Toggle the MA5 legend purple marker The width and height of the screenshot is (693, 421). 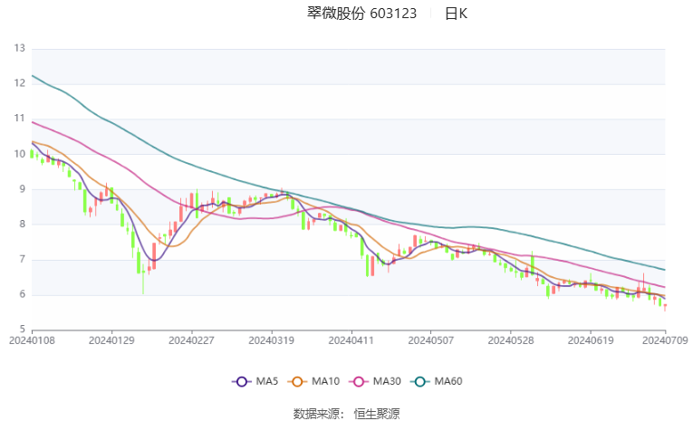coord(241,382)
